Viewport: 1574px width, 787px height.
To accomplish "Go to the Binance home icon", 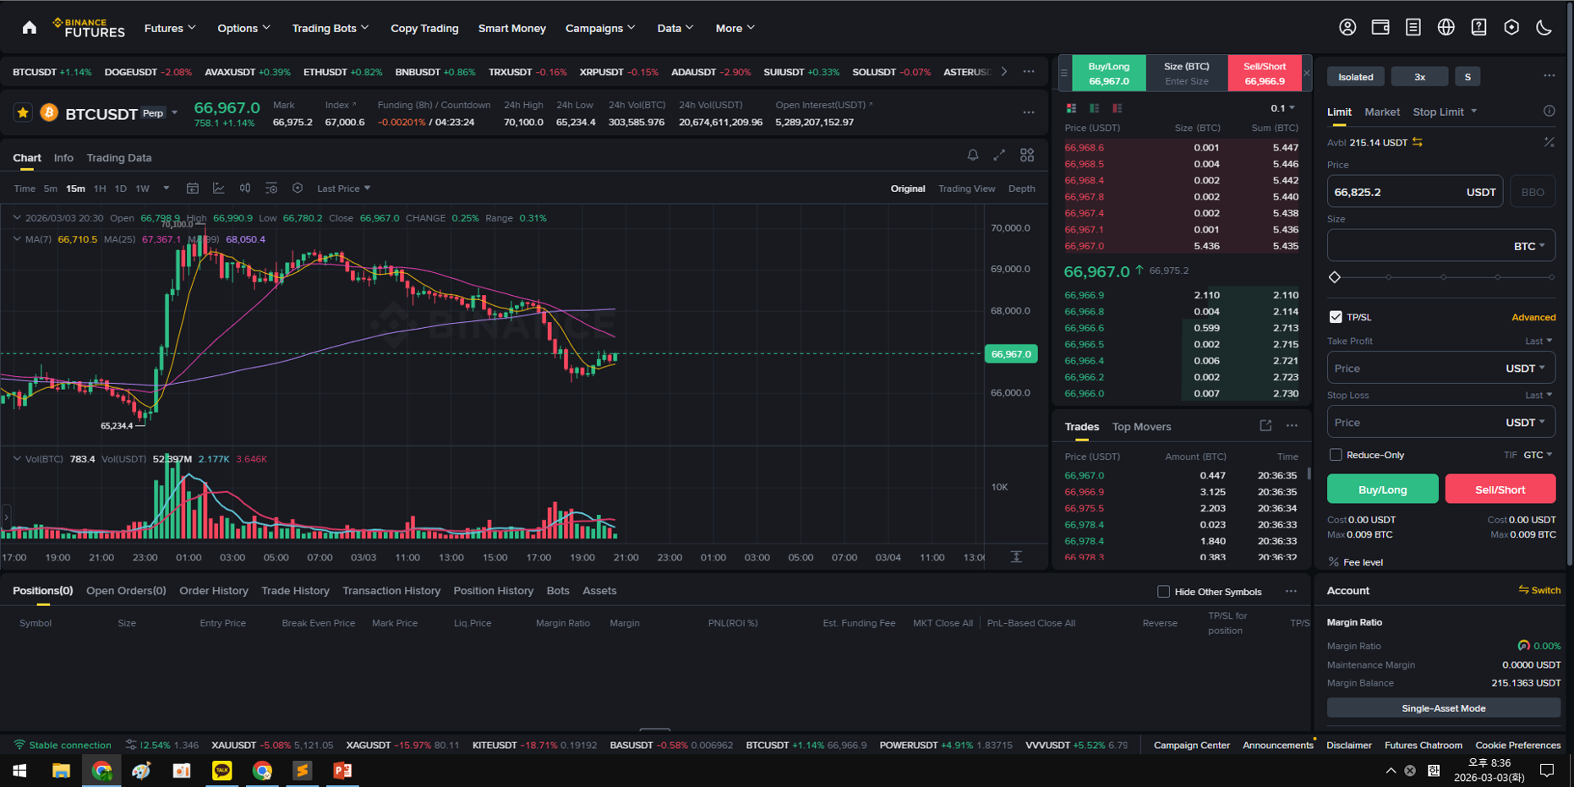I will (30, 28).
